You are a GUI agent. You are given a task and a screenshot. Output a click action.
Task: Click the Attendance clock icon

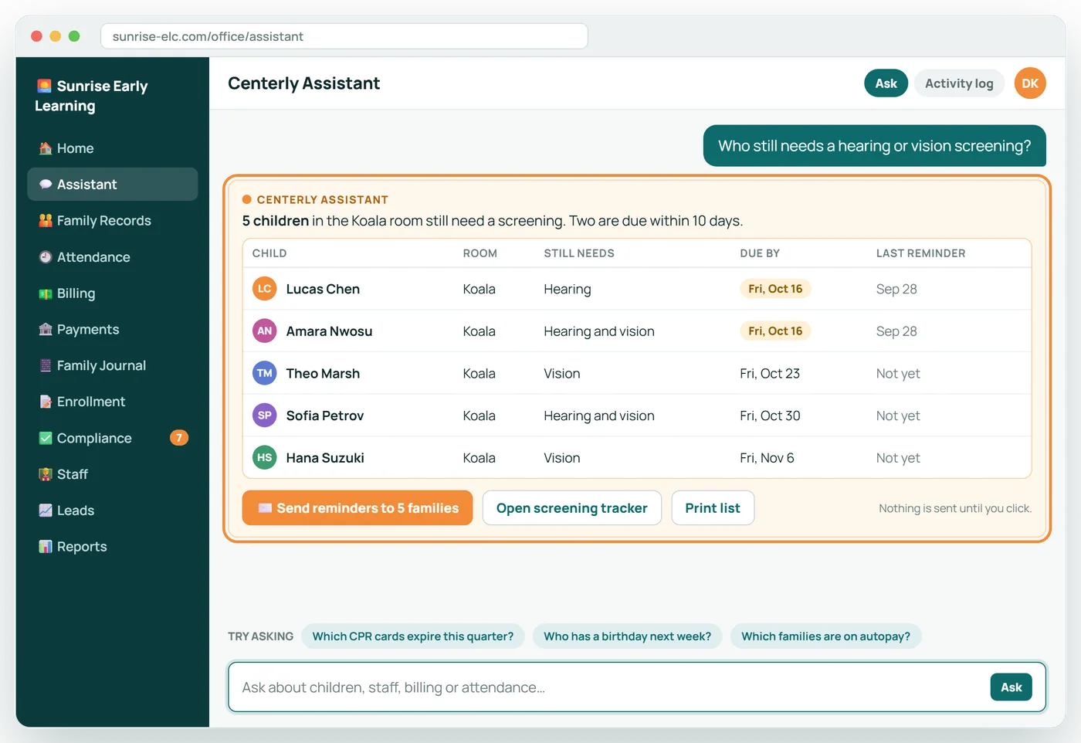46,257
